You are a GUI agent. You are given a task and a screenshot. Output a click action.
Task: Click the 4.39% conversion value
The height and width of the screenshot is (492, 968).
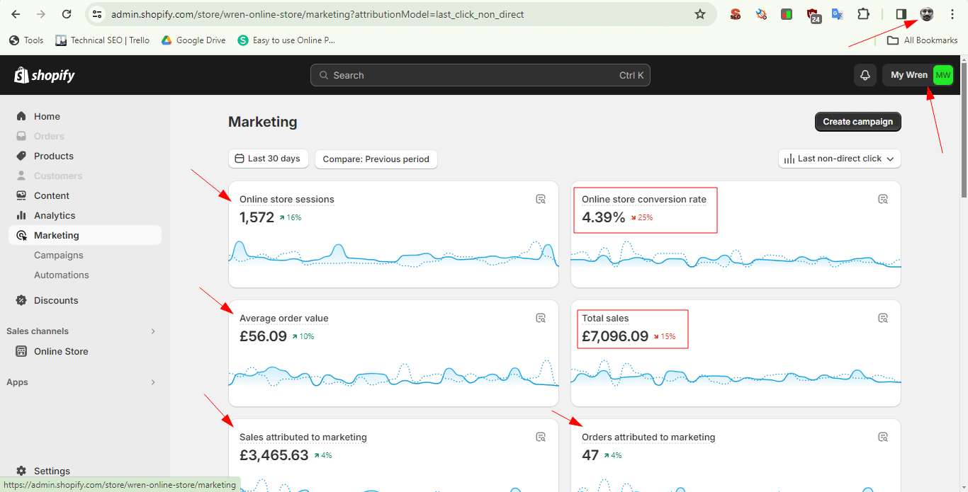click(x=604, y=217)
